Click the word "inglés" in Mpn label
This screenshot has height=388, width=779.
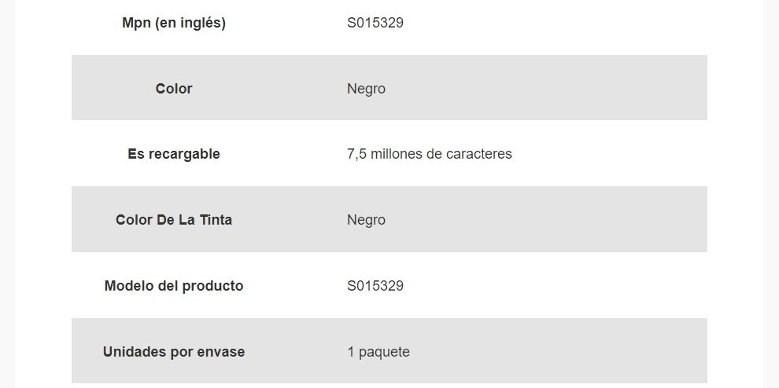point(202,23)
